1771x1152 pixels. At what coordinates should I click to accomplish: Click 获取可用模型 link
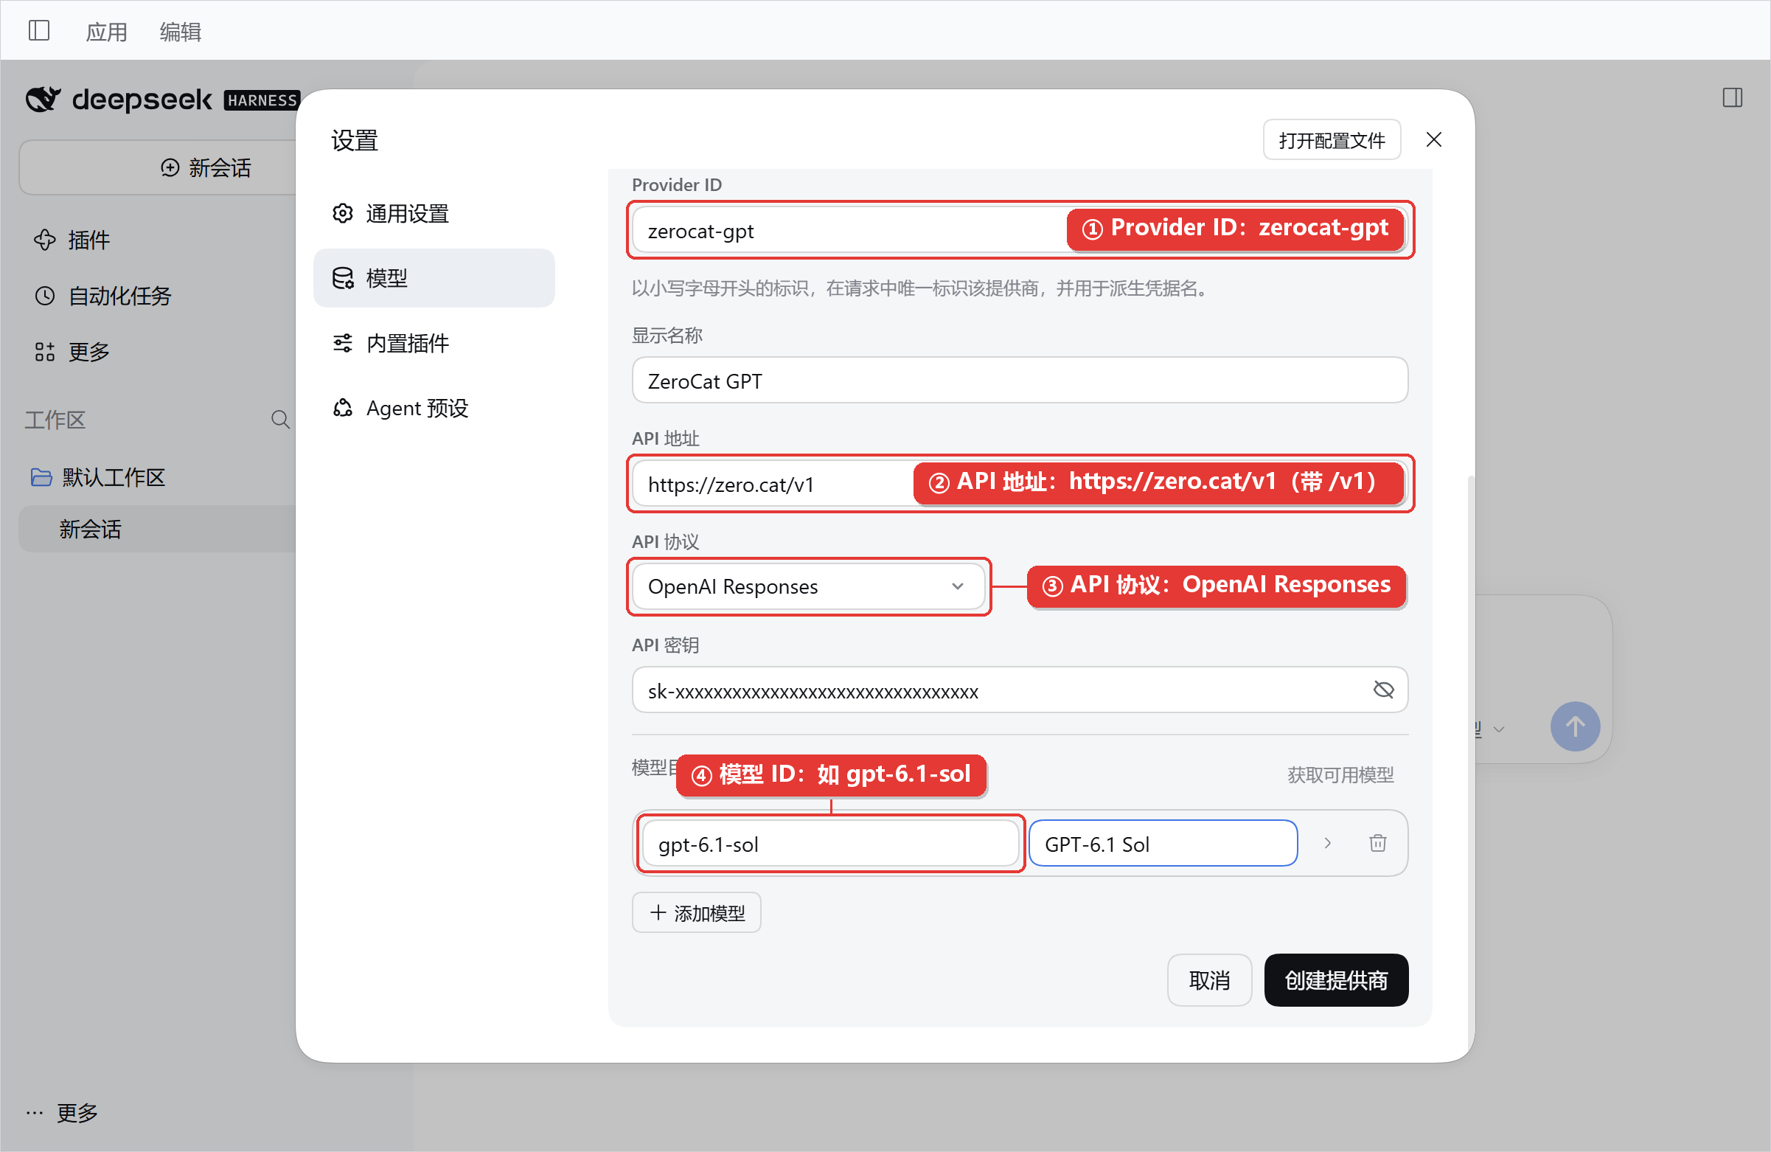[x=1340, y=774]
